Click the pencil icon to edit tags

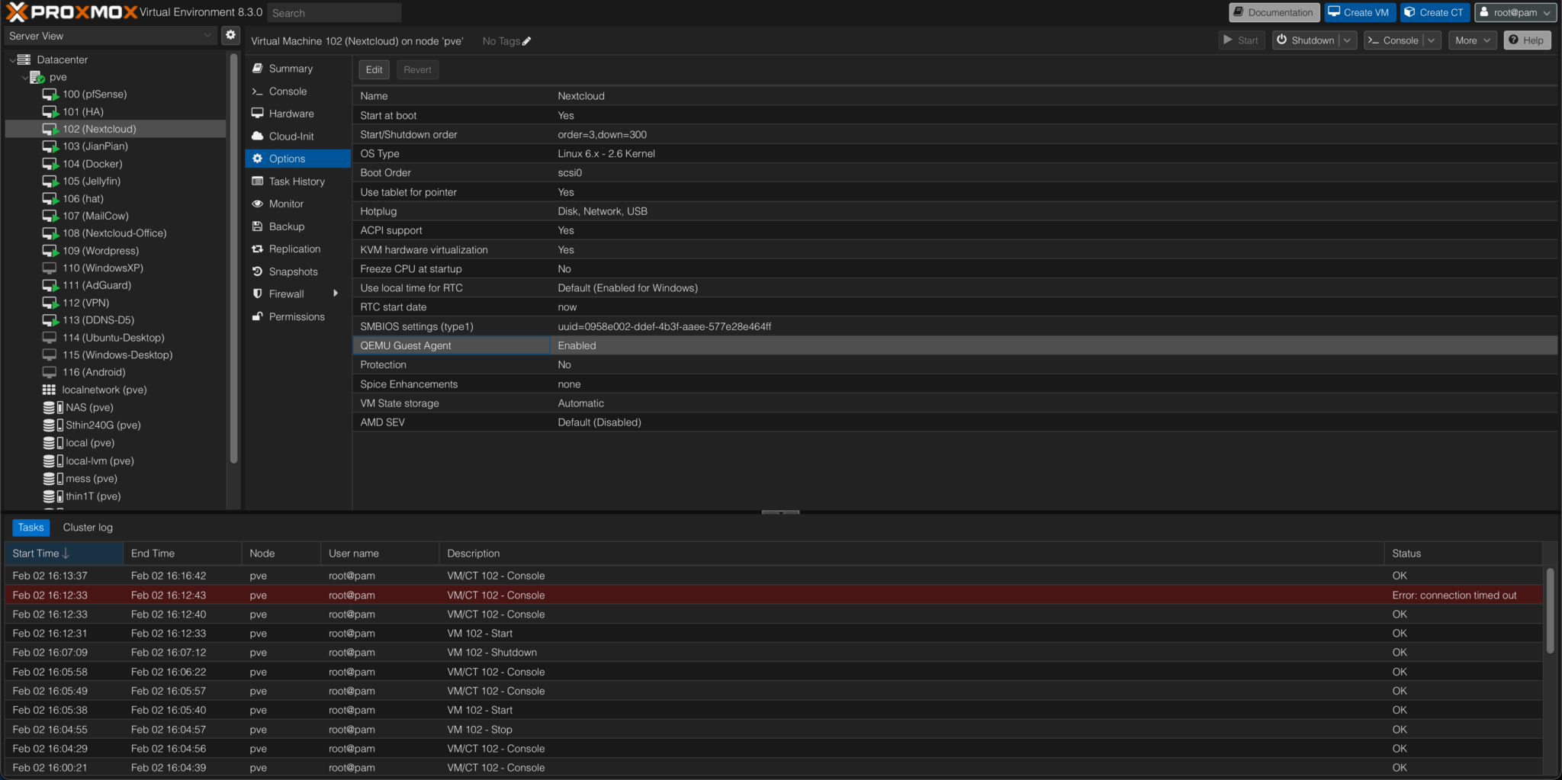(x=526, y=41)
